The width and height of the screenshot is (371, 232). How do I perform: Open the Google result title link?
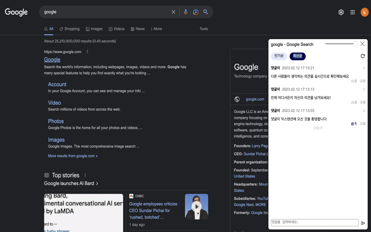(52, 59)
